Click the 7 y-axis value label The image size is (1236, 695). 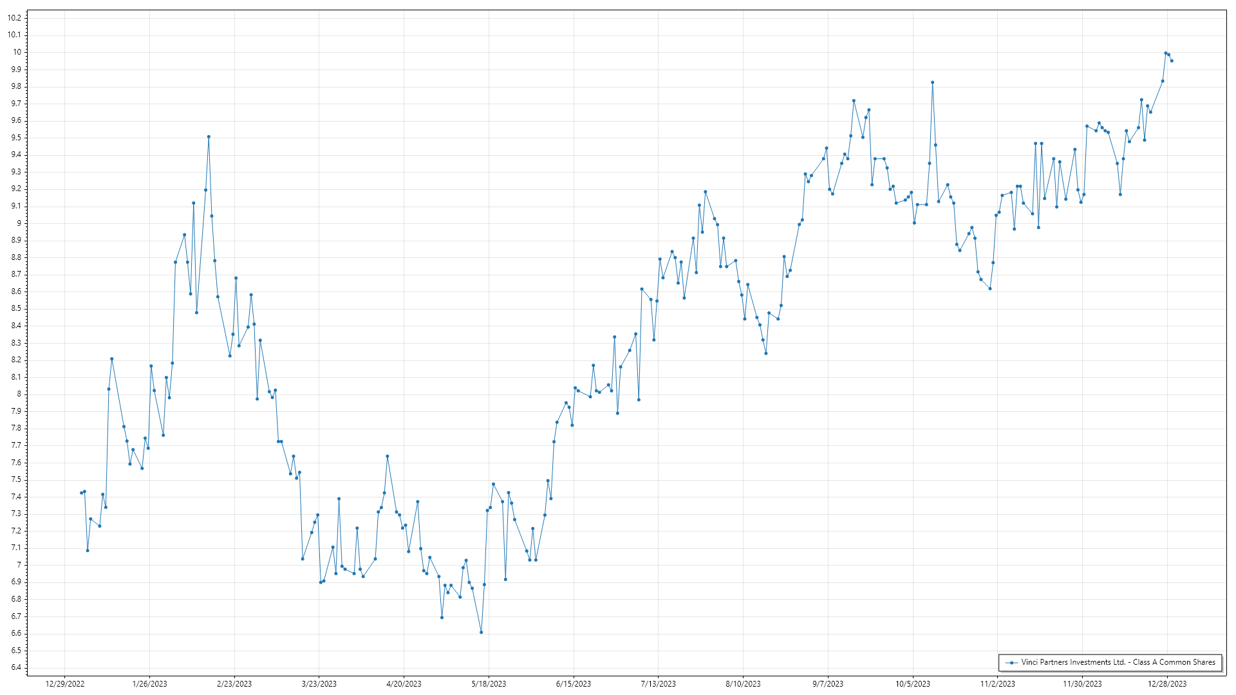tap(19, 565)
